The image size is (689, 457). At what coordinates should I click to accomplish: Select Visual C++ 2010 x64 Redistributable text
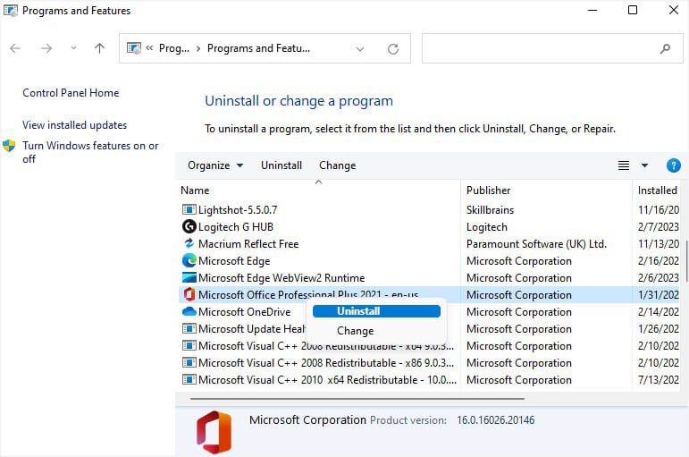pyautogui.click(x=327, y=379)
